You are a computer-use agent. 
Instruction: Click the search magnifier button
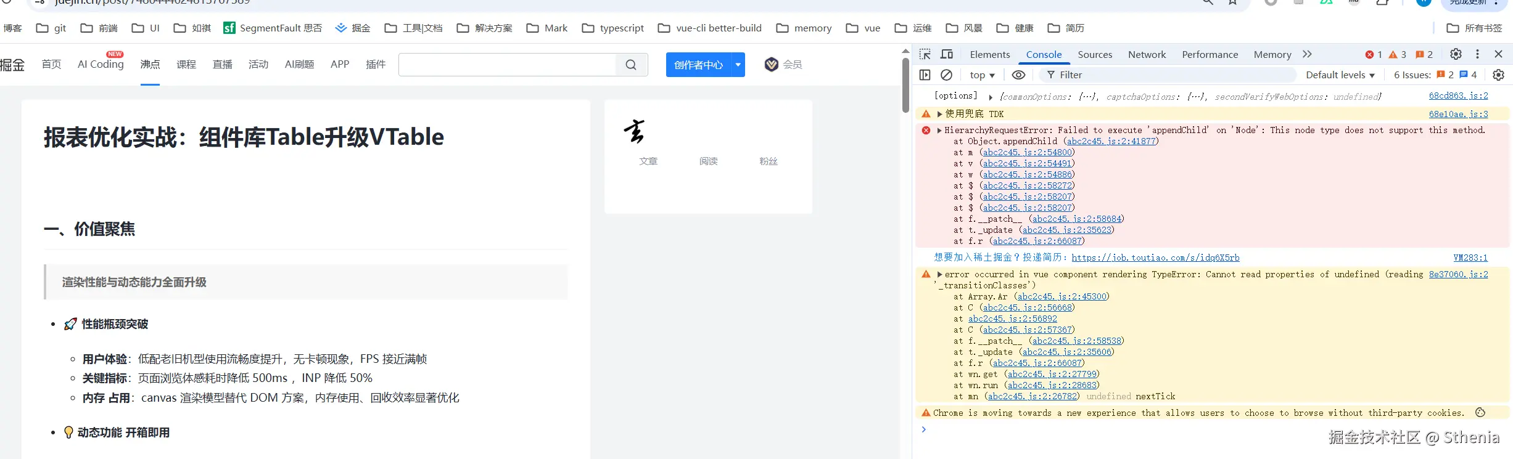pyautogui.click(x=631, y=65)
